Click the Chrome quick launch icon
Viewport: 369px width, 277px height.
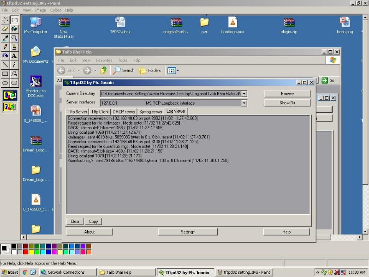tap(25, 272)
